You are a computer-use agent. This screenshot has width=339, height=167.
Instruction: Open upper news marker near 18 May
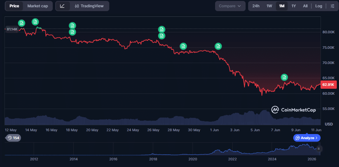[x=72, y=26]
